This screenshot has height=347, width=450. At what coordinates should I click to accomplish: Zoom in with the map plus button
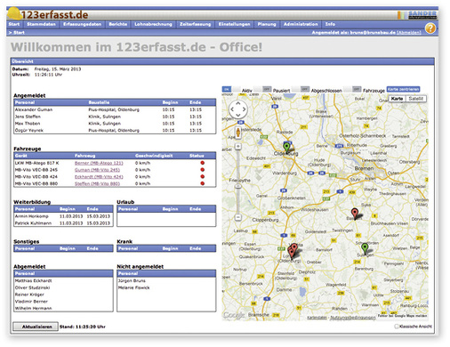click(237, 146)
